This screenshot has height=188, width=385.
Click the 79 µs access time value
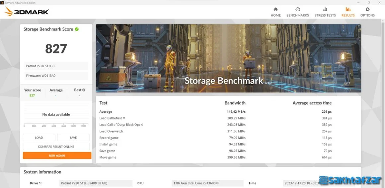coord(328,151)
